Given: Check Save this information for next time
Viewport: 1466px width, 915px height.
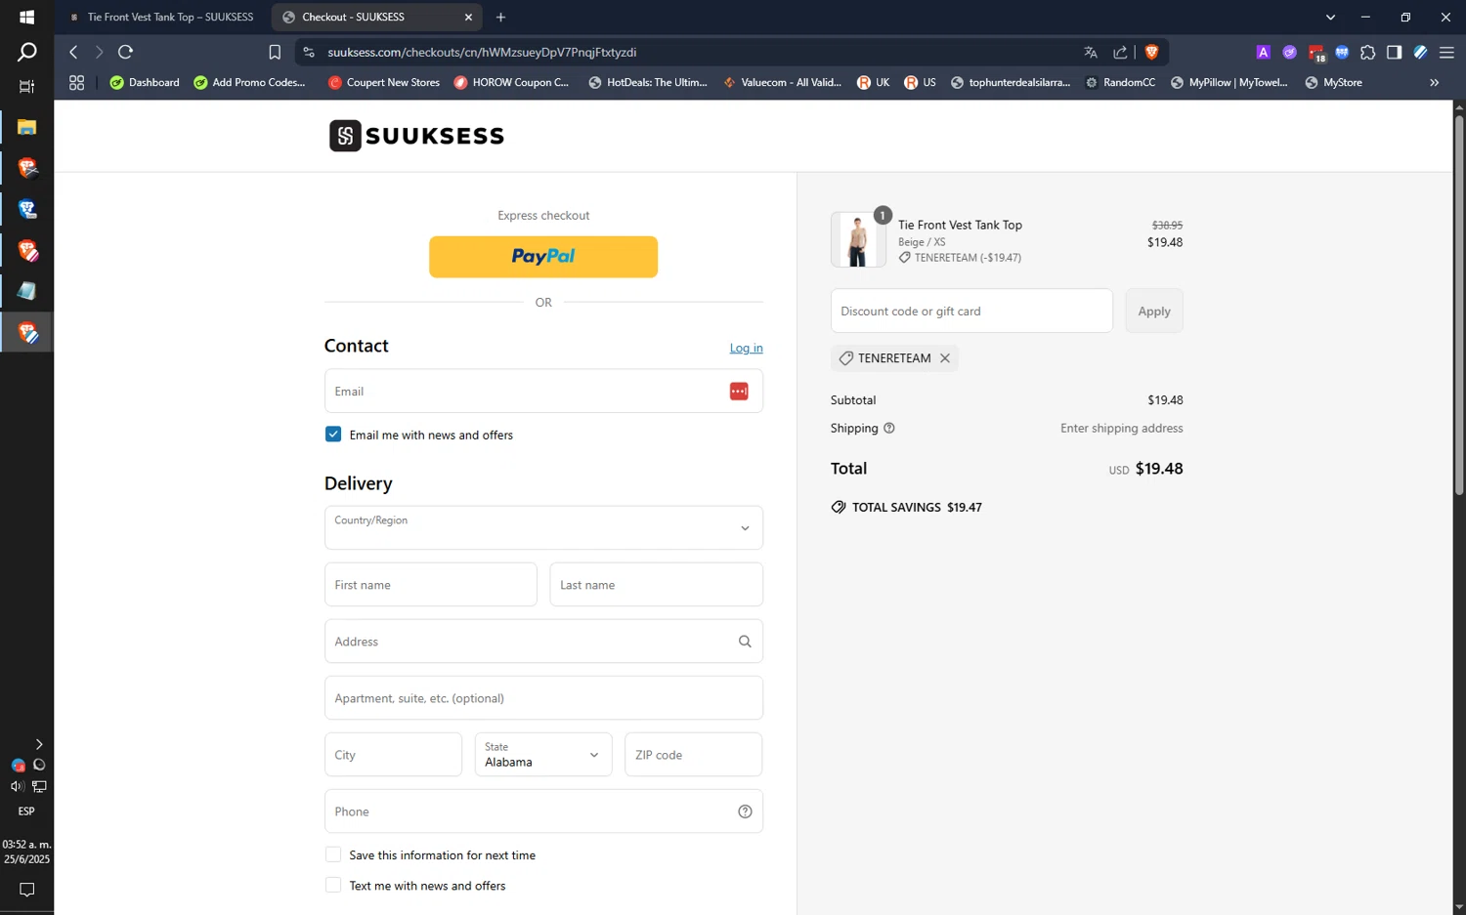Looking at the screenshot, I should [x=333, y=854].
